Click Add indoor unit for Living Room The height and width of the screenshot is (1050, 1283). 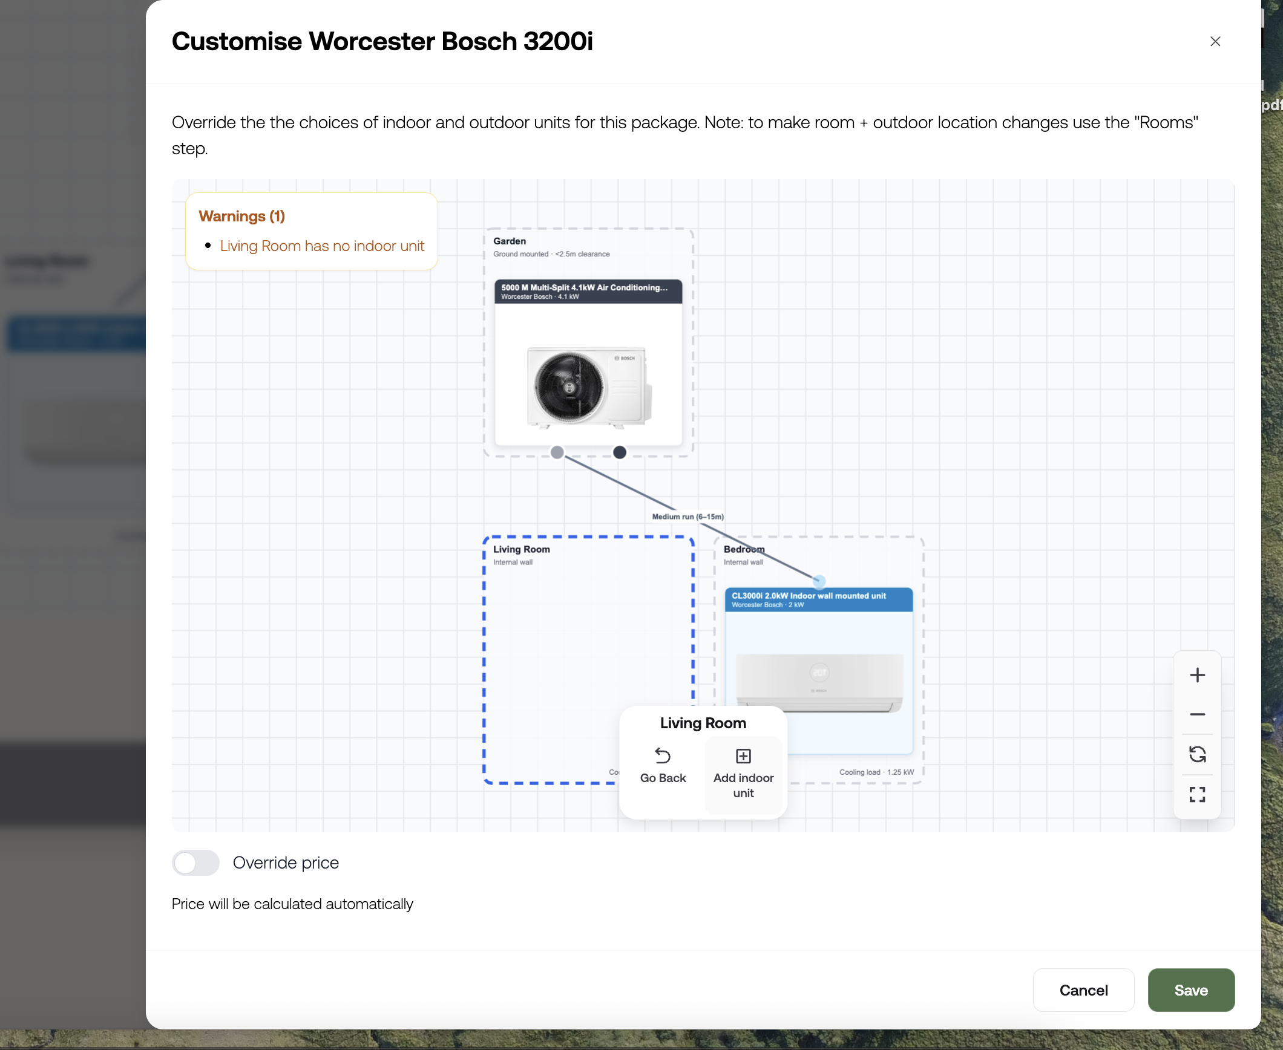pyautogui.click(x=743, y=774)
